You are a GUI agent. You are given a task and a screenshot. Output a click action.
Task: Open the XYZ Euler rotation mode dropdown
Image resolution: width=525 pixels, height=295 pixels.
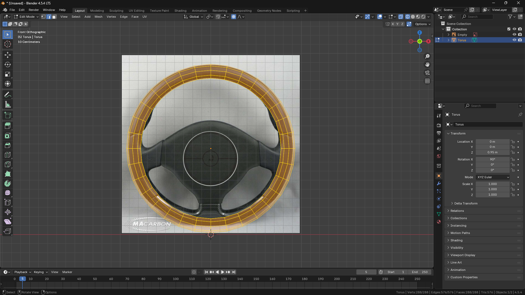(493, 177)
